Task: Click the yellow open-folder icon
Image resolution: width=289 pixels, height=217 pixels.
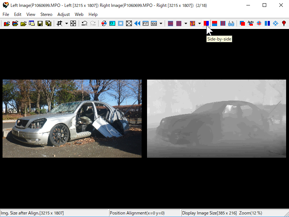Action: click(23, 24)
